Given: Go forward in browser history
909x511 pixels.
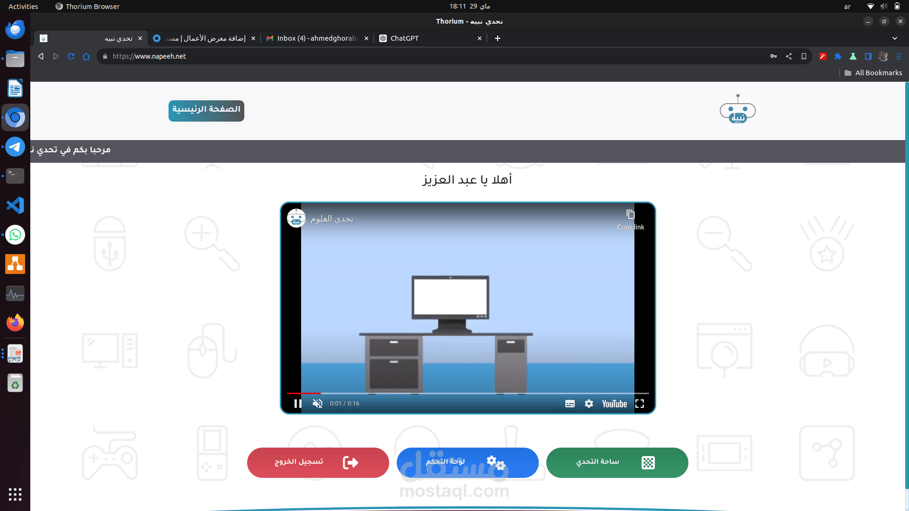Looking at the screenshot, I should click(x=56, y=56).
